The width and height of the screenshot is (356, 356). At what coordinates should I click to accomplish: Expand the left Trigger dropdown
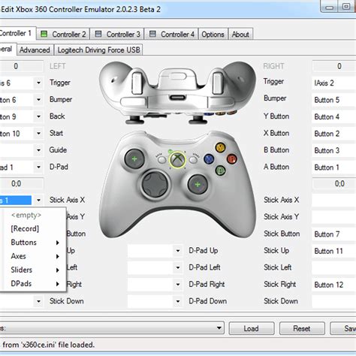(38, 83)
